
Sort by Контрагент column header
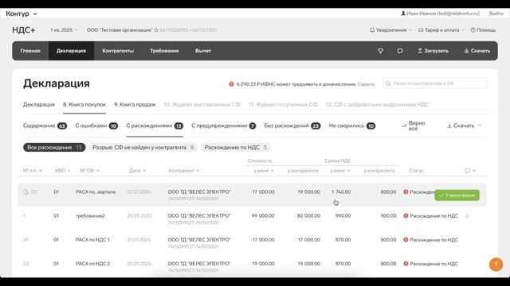[184, 171]
